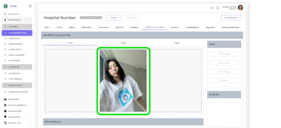This screenshot has width=281, height=128.
Task: Switch to the Audio media tab
Action: pyautogui.click(x=123, y=43)
